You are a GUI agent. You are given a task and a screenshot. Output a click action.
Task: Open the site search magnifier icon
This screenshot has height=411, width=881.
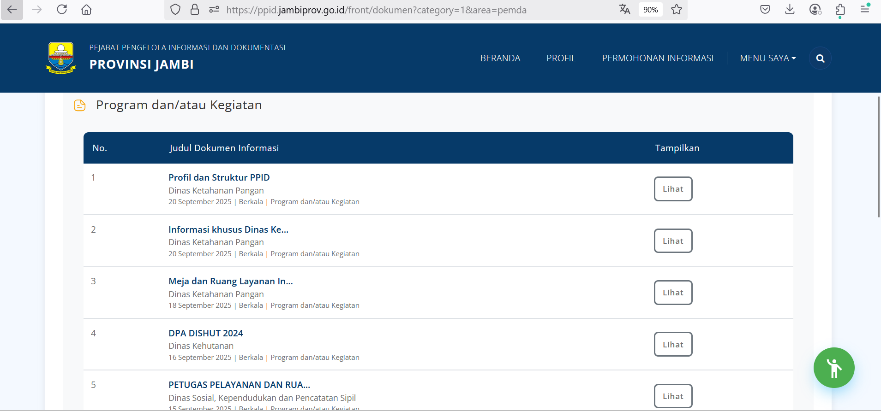(820, 59)
